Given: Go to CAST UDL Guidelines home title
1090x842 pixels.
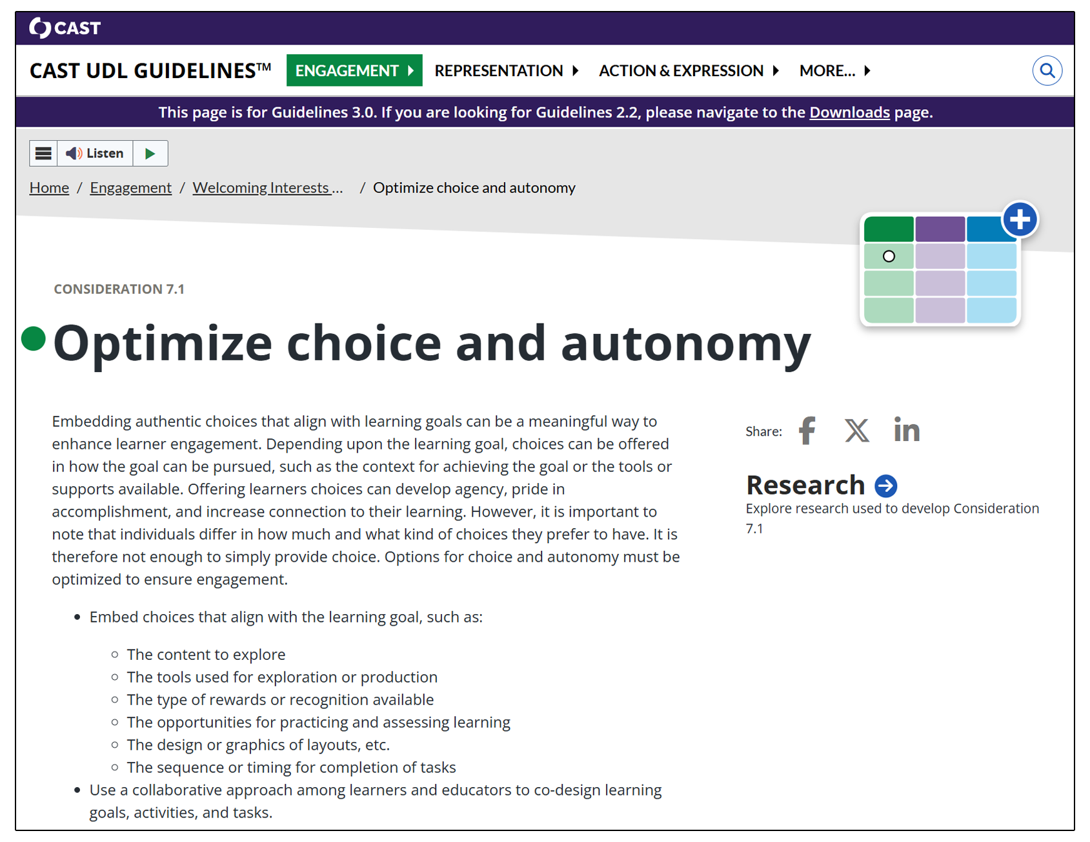Looking at the screenshot, I should (150, 70).
